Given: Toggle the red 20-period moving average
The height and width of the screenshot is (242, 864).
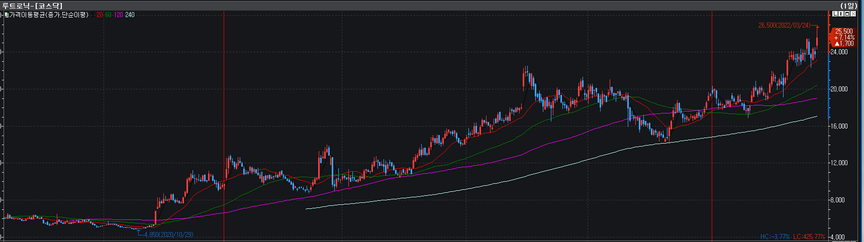Looking at the screenshot, I should click(100, 15).
